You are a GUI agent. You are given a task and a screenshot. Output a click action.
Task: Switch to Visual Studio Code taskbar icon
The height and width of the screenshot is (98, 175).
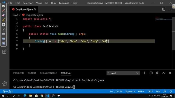pos(48,96)
